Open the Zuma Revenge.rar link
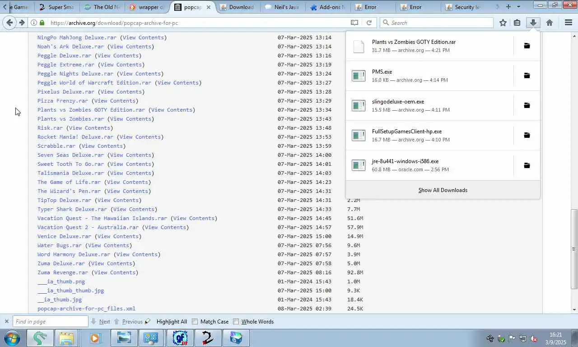 (x=63, y=272)
